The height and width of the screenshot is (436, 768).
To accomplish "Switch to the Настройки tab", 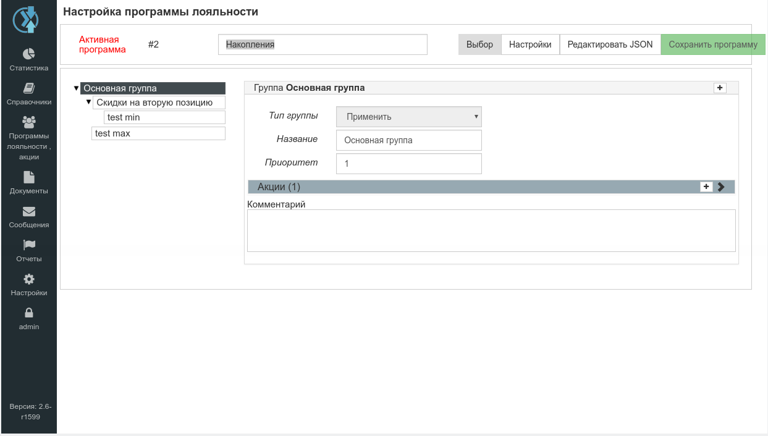I will (x=530, y=44).
